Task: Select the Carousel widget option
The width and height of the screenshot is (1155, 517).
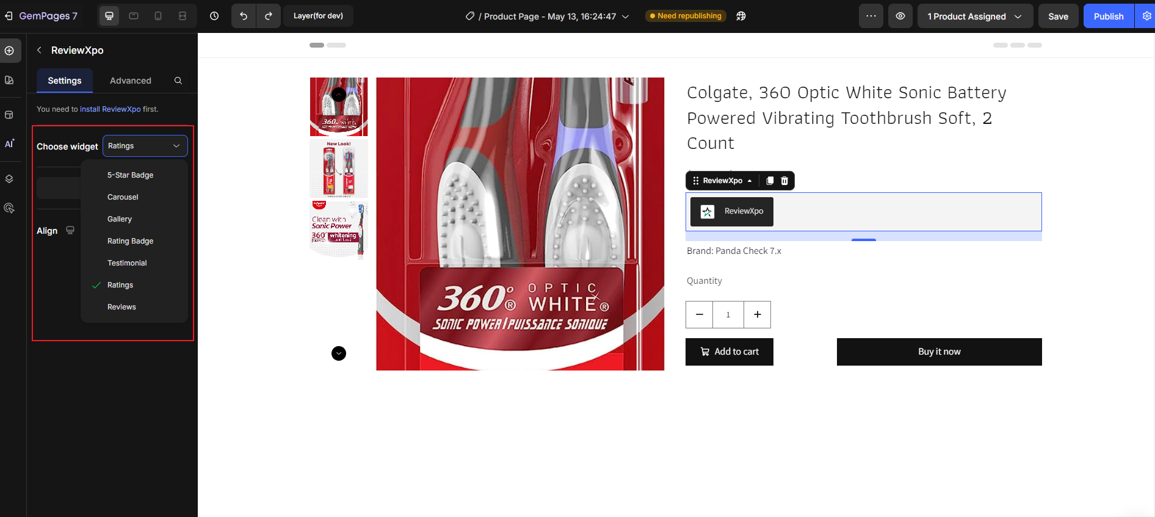Action: coord(123,197)
